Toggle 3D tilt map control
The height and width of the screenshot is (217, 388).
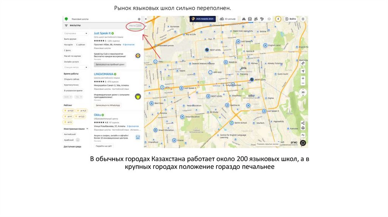(303, 92)
